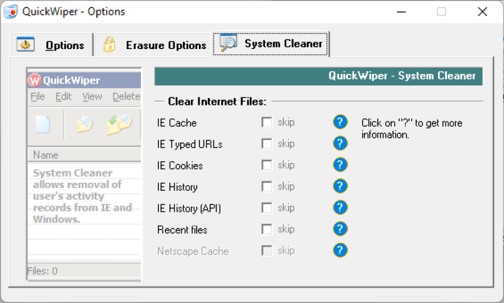Close the QuickWiper Options window
This screenshot has width=504, height=303.
482,11
